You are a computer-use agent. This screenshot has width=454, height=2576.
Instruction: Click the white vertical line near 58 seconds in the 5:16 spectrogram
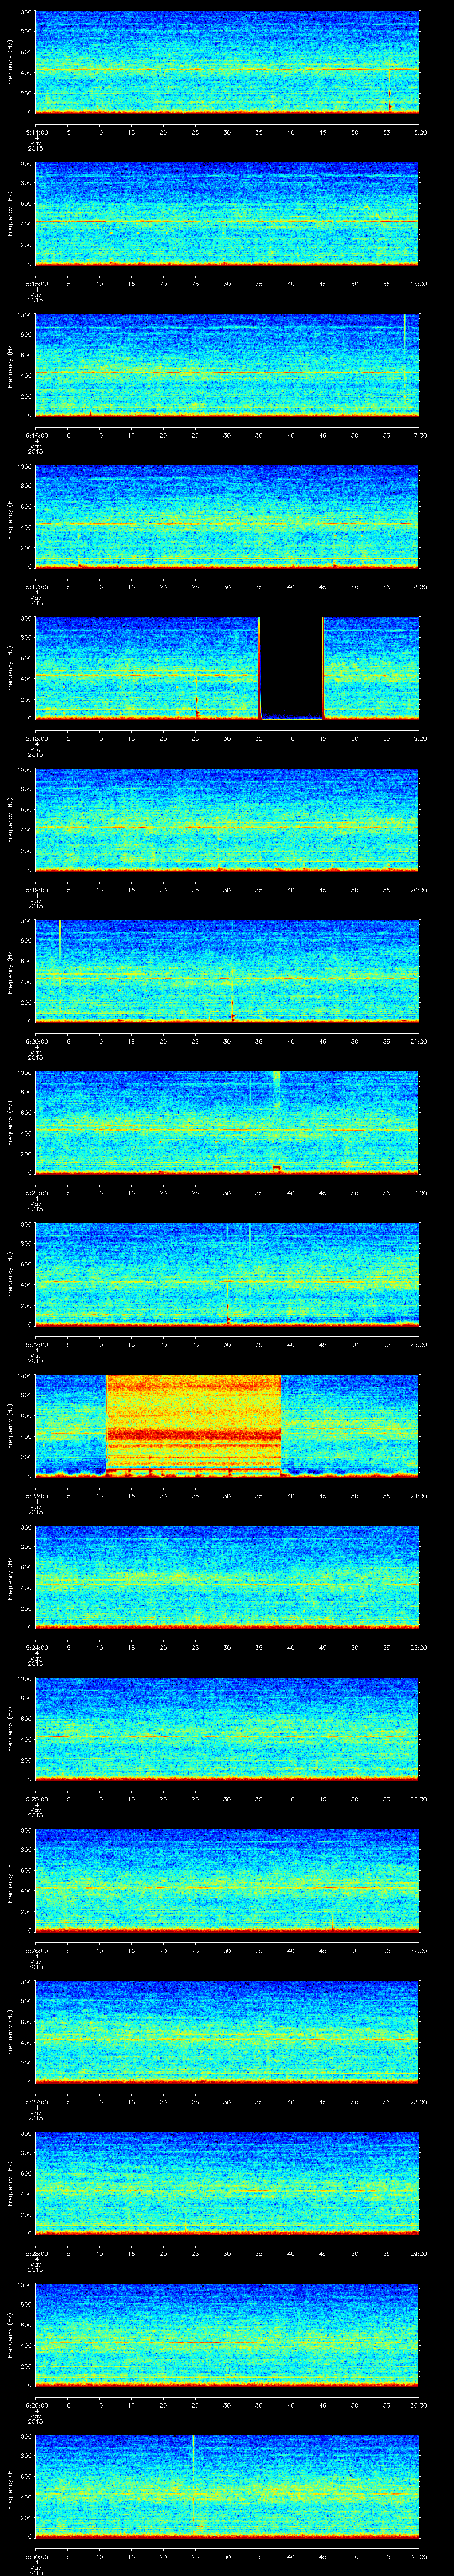(x=404, y=331)
